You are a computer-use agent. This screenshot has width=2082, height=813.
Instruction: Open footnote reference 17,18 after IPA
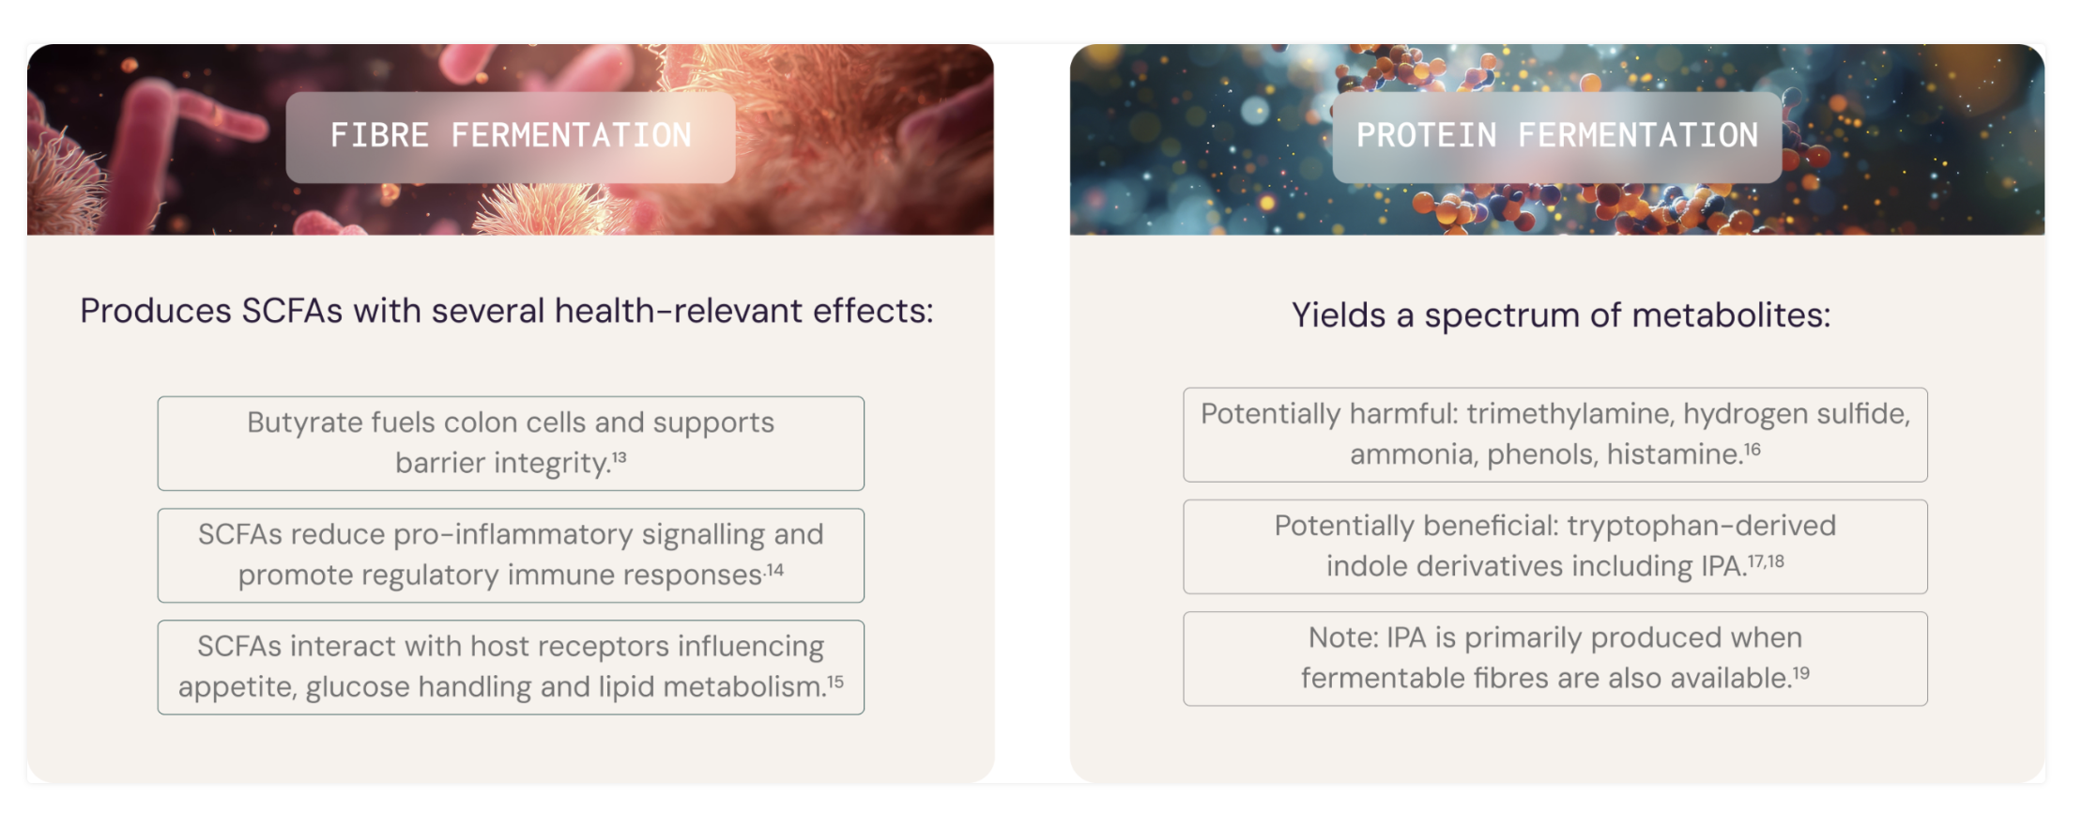click(x=1766, y=561)
